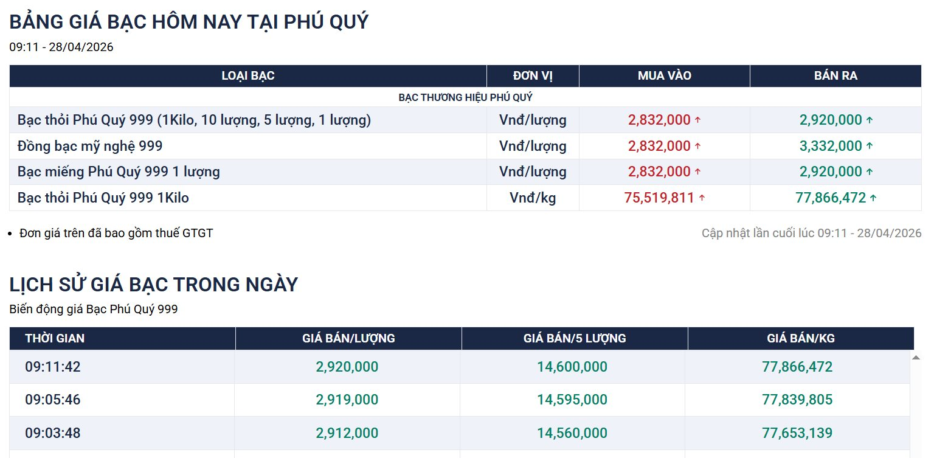Select the MUA VÀO column header

[x=664, y=76]
